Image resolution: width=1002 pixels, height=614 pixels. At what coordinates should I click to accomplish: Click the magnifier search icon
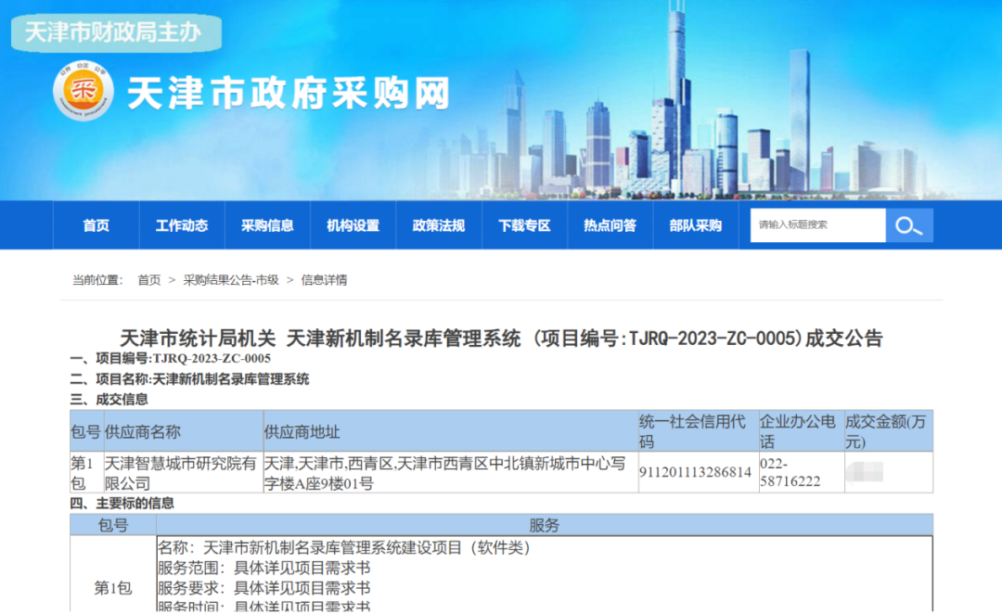click(x=908, y=225)
